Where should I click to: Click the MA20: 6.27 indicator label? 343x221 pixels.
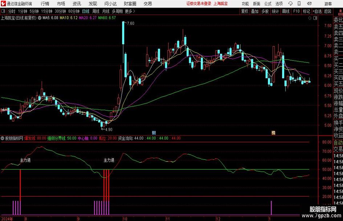88,18
